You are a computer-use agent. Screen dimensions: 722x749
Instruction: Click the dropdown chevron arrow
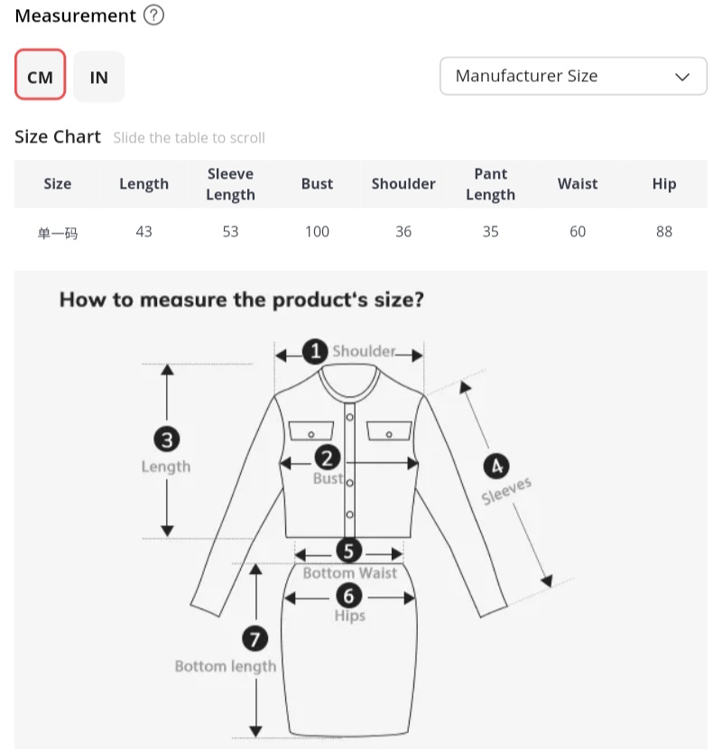[682, 77]
